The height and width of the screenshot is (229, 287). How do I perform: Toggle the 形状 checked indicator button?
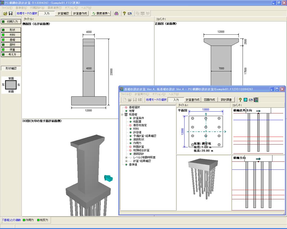(11, 30)
